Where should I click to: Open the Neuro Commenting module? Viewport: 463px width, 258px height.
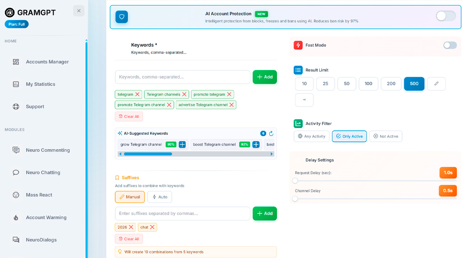(x=48, y=150)
